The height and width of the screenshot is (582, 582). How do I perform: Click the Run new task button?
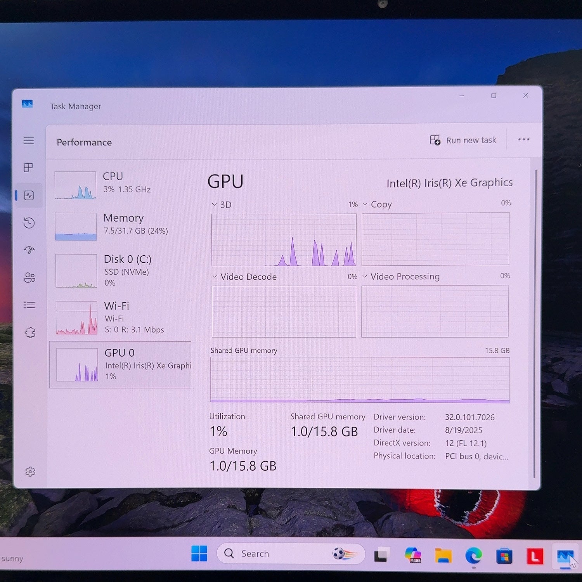click(463, 140)
